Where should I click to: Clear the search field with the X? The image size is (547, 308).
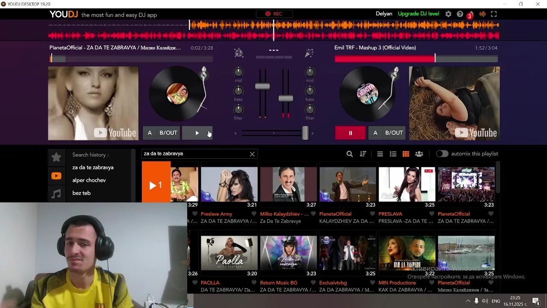tap(252, 154)
